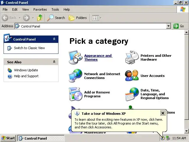Viewport: 189px width, 142px height.
Task: Click the tour balloon message text
Action: click(x=119, y=123)
